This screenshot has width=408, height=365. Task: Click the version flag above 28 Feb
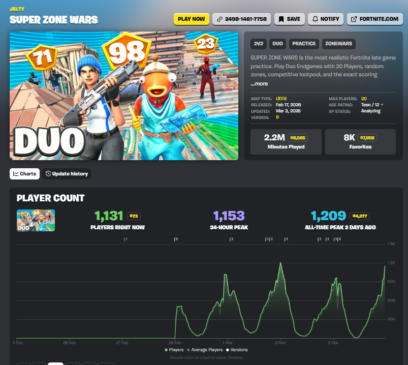(x=176, y=239)
